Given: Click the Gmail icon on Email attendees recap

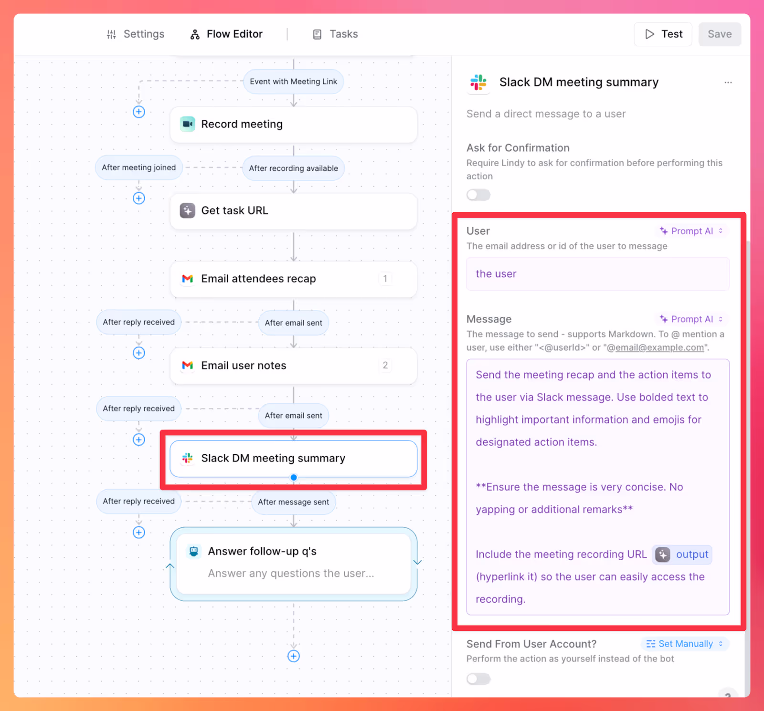Looking at the screenshot, I should click(x=188, y=279).
